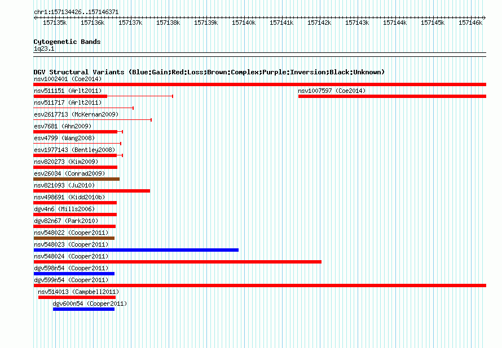Click the 157135k ruler position
The height and width of the screenshot is (348, 502).
pyautogui.click(x=55, y=23)
